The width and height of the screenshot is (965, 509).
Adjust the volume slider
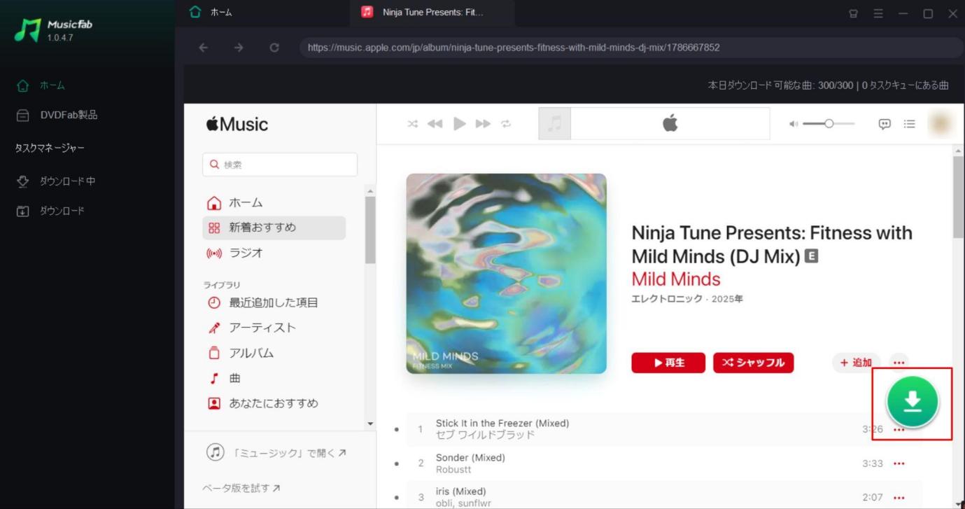click(x=829, y=124)
